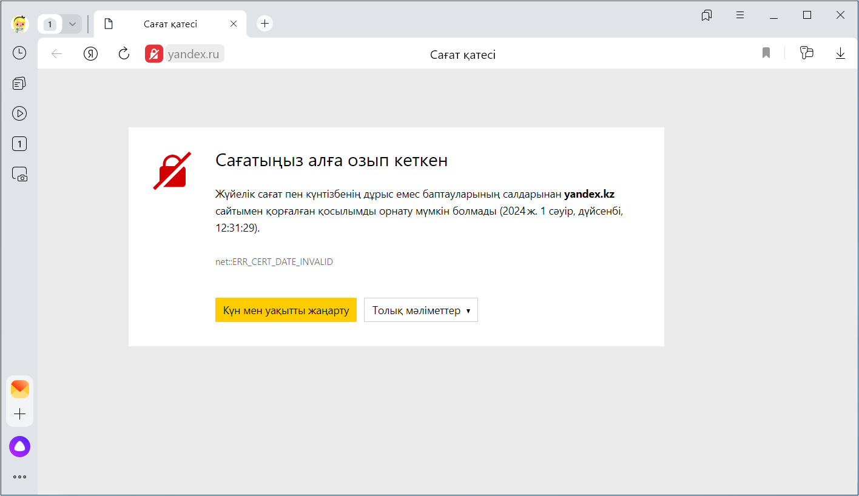Viewport: 859px width, 496px height.
Task: Click the video play sidebar icon
Action: 19,113
